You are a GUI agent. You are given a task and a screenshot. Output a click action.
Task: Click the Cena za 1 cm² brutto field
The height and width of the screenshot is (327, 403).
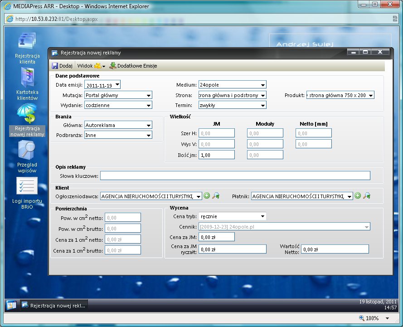point(123,250)
